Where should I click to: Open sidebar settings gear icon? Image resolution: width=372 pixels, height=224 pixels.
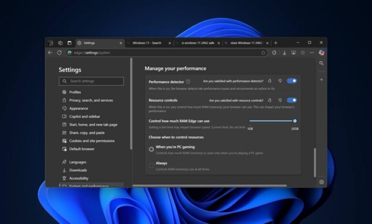tap(321, 182)
